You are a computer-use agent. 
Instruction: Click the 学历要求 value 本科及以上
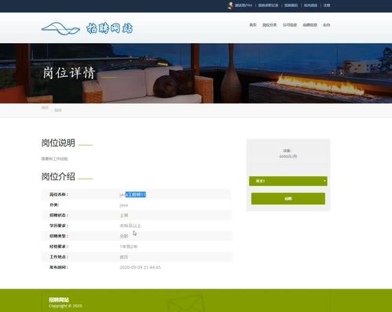(x=130, y=226)
